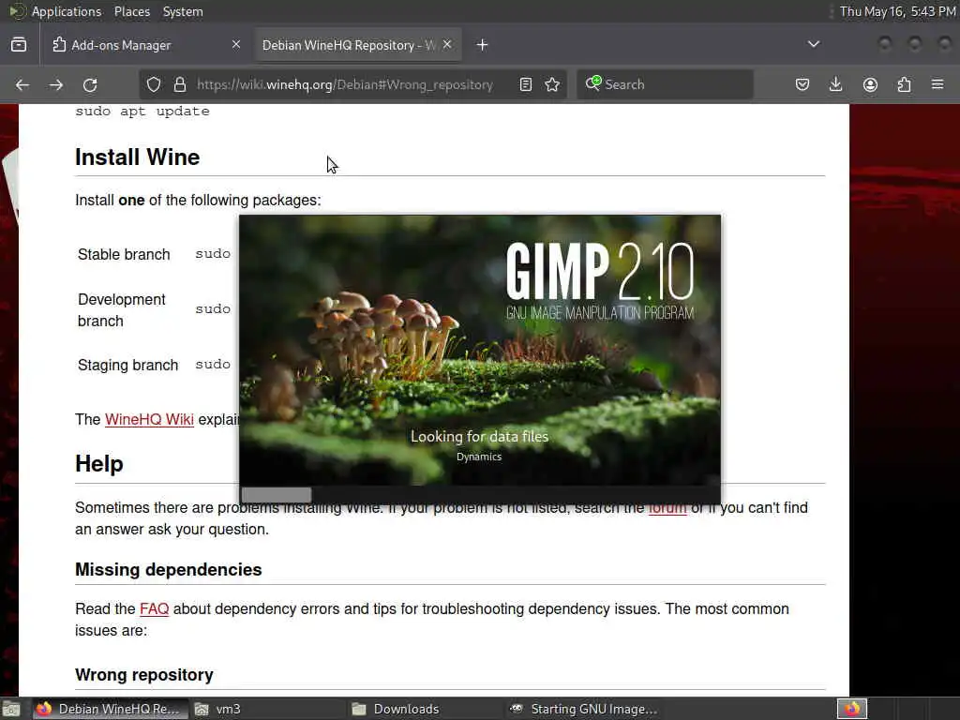The height and width of the screenshot is (720, 960).
Task: Reload the current WineHQ page
Action: point(90,84)
